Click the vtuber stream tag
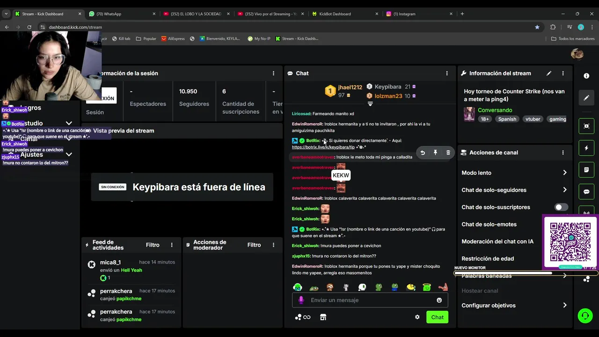 click(x=533, y=119)
